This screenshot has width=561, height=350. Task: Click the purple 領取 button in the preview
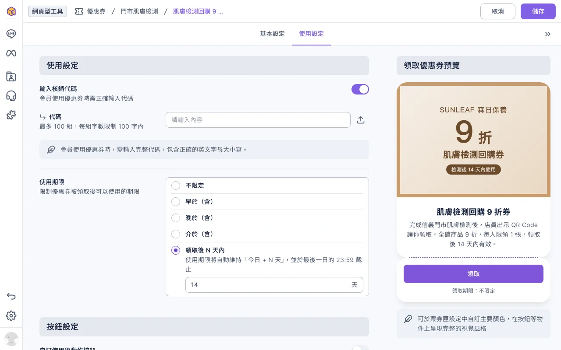pos(473,274)
